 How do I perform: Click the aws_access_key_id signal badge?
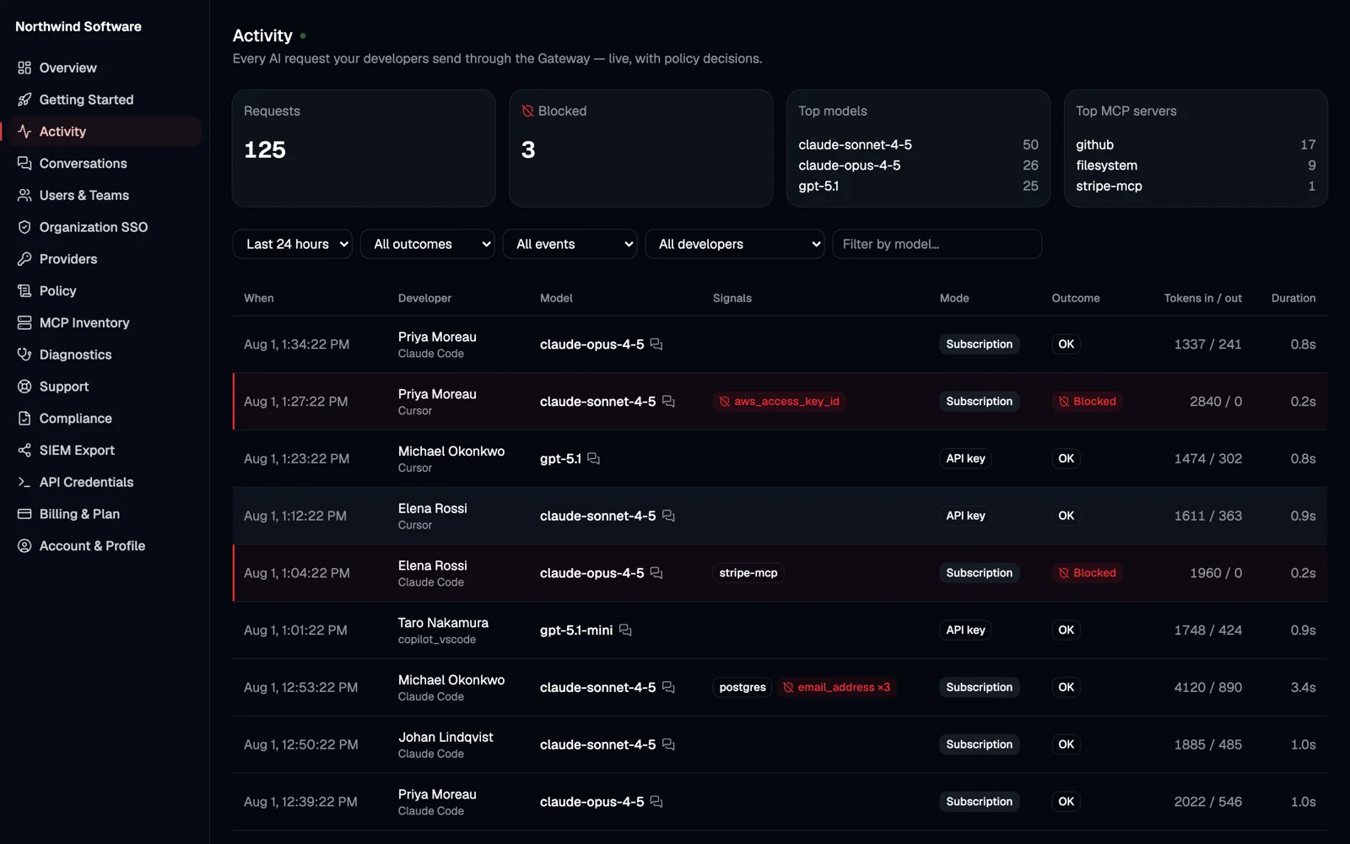coord(780,402)
